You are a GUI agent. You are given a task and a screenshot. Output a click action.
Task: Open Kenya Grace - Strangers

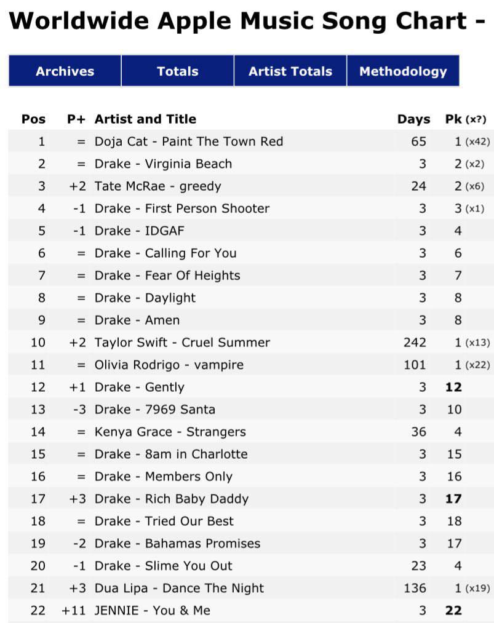tap(170, 432)
